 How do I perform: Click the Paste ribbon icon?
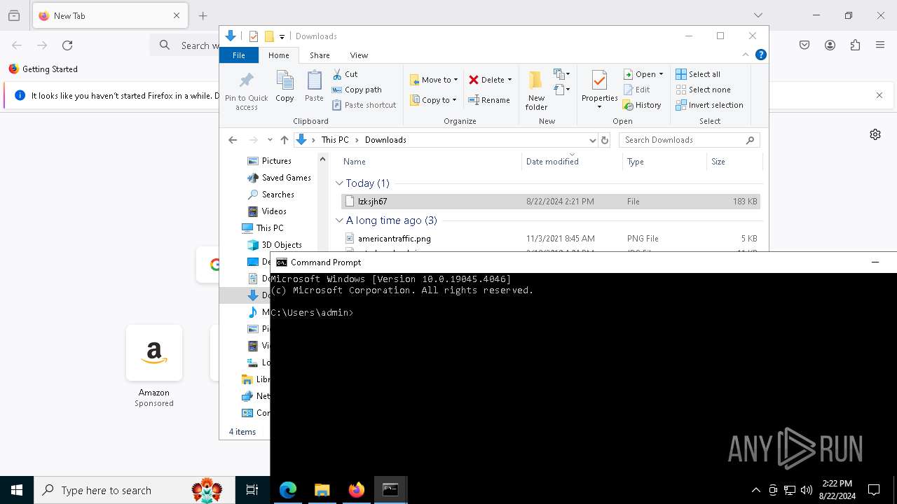314,87
